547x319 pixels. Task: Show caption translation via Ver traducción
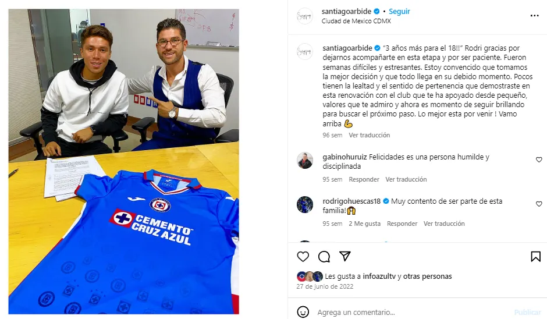point(369,135)
